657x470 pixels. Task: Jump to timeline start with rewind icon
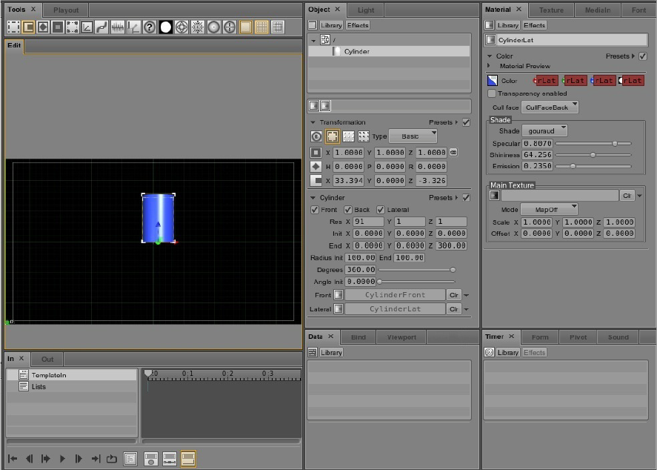point(13,459)
